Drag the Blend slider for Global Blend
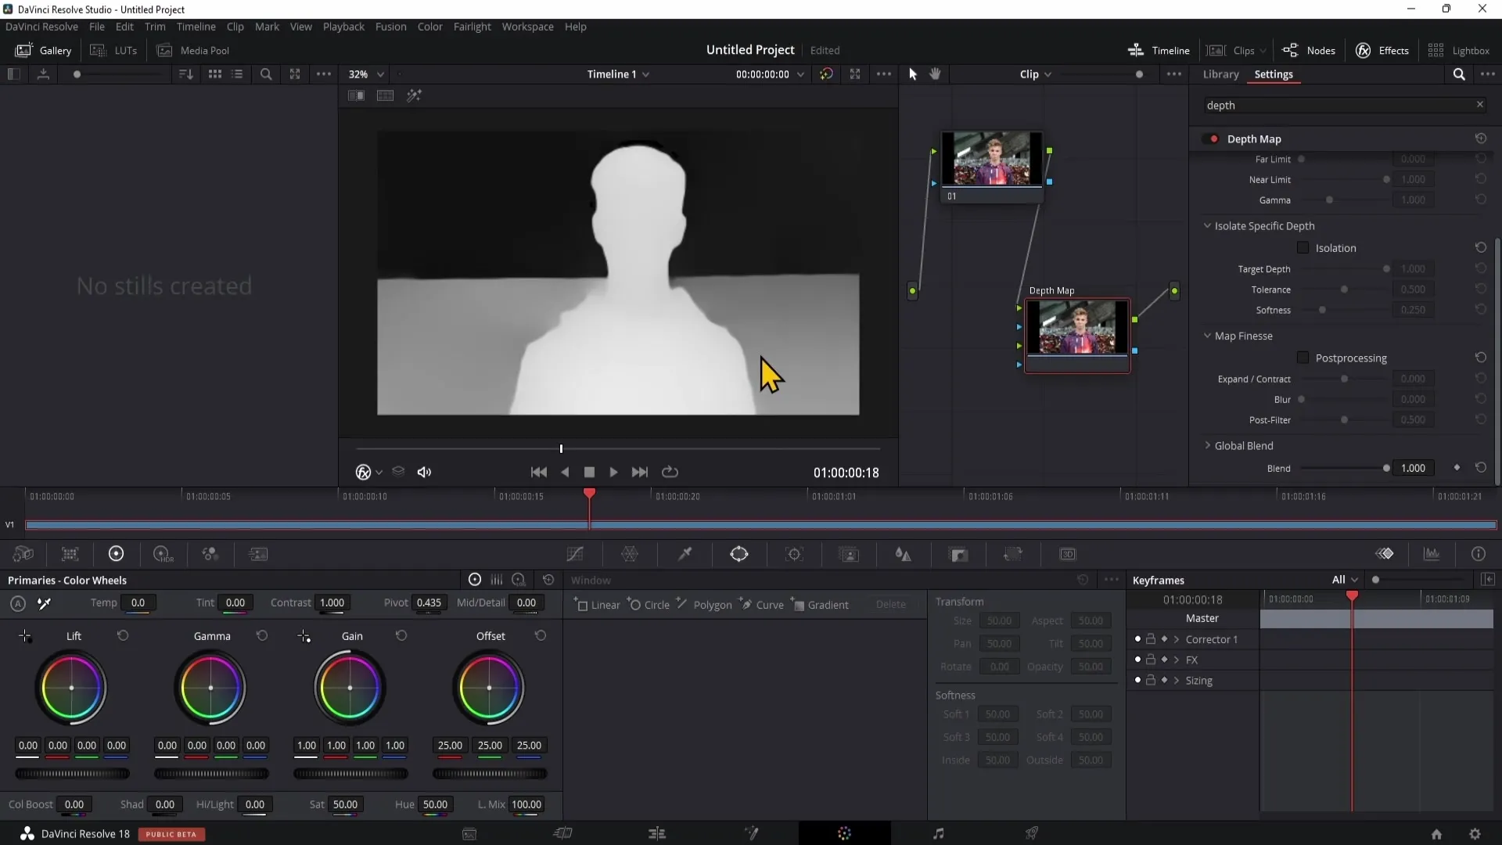 (x=1385, y=469)
